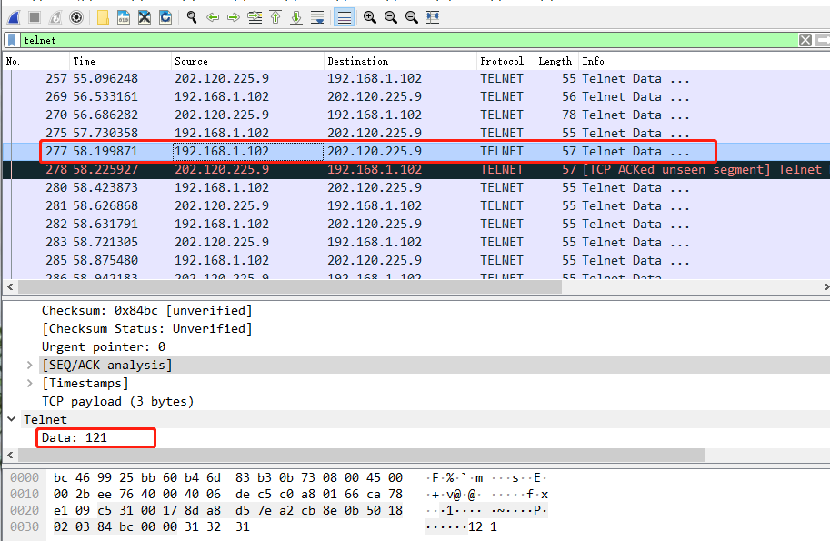Click the restart capture icon

click(55, 17)
